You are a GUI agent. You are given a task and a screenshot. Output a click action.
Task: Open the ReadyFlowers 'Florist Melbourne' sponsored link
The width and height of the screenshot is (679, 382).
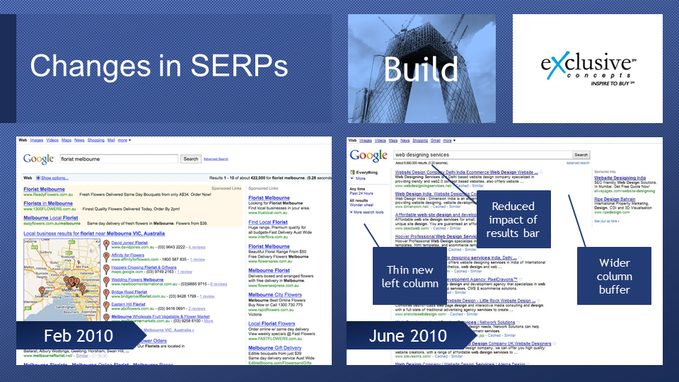pos(44,190)
